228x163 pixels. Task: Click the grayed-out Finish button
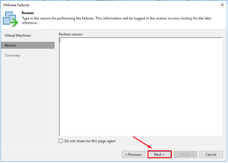pos(185,154)
